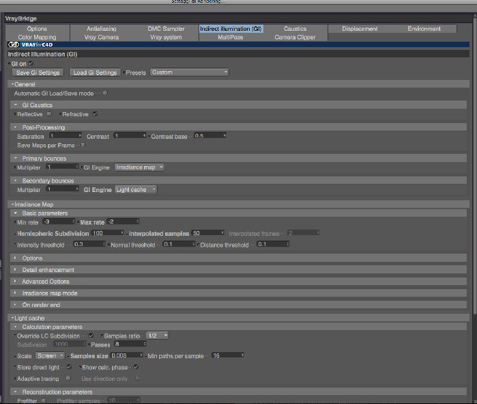Open the Environment tab
The height and width of the screenshot is (404, 477).
(424, 29)
